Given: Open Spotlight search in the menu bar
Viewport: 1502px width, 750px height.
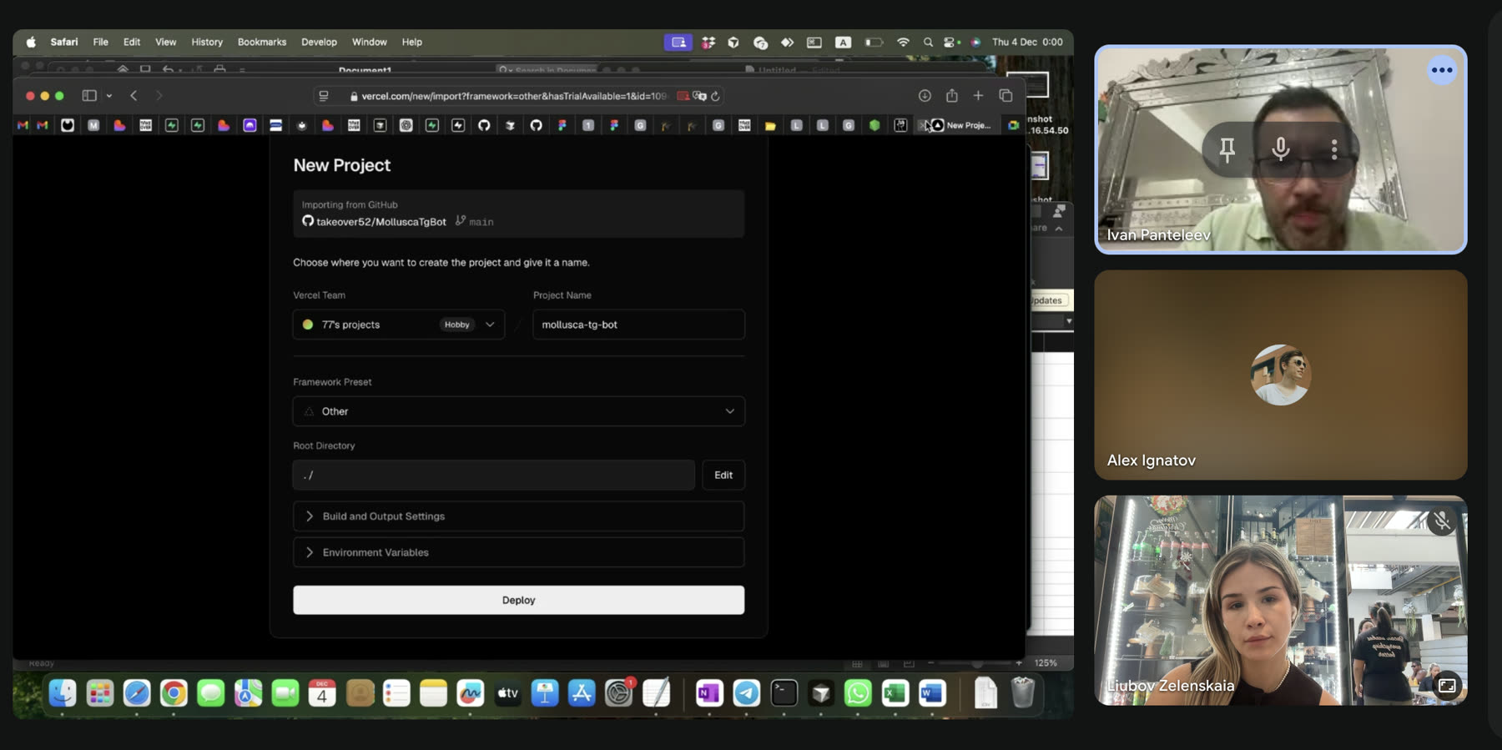Looking at the screenshot, I should [928, 42].
